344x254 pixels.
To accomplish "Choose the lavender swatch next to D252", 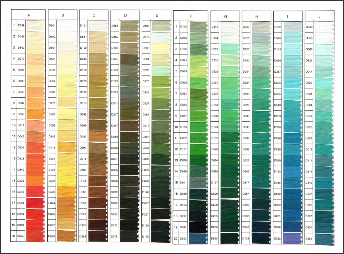I will (293, 239).
